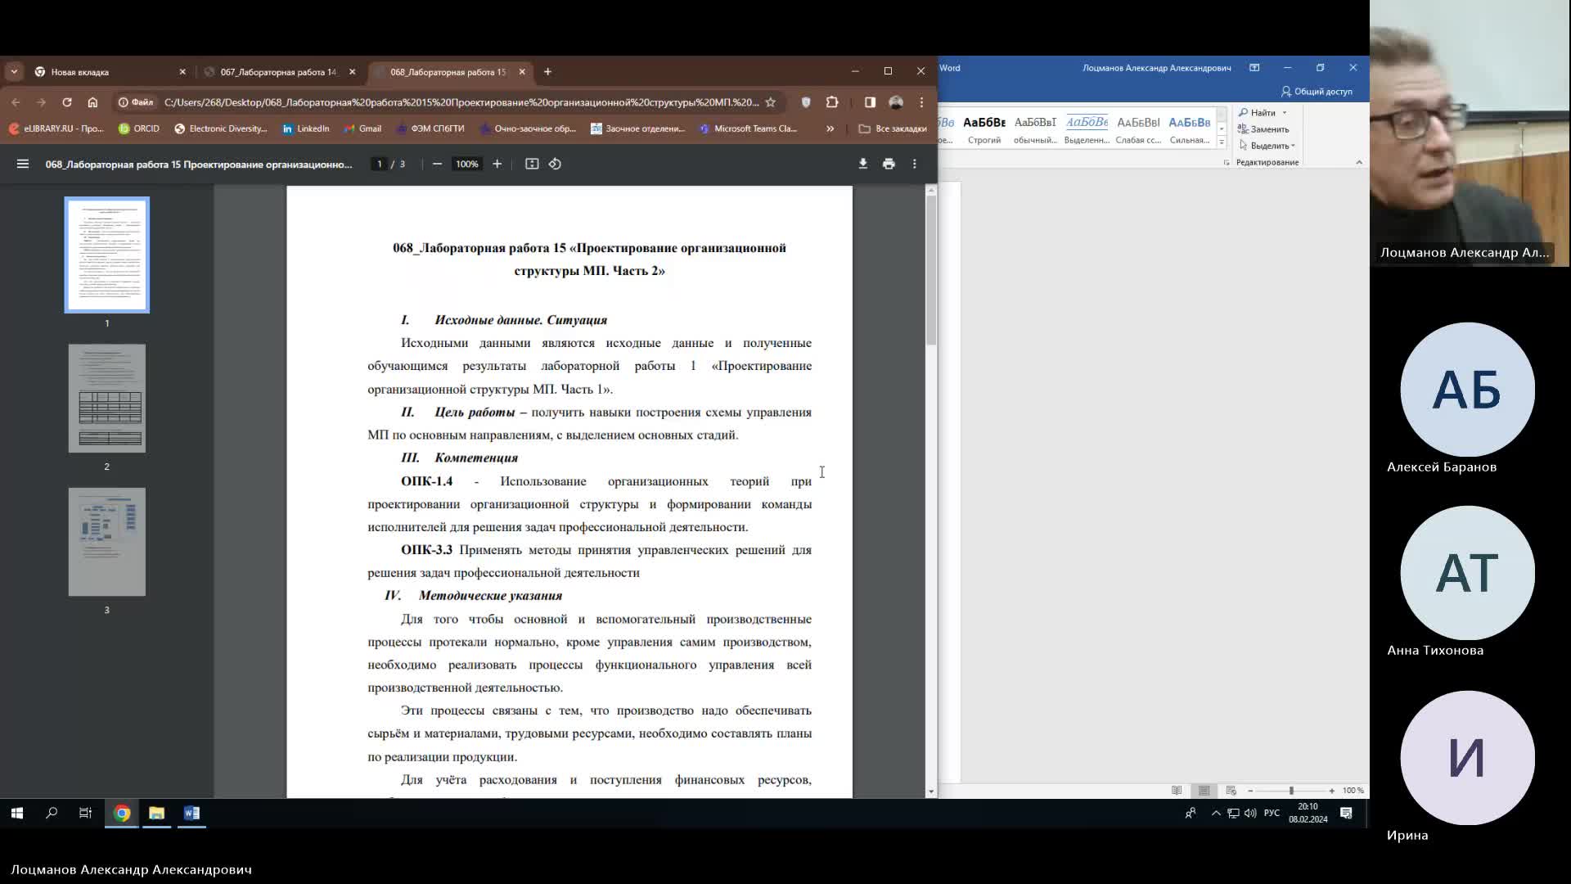This screenshot has height=884, width=1571.
Task: Open Chrome extensions puzzle icon
Action: [832, 102]
